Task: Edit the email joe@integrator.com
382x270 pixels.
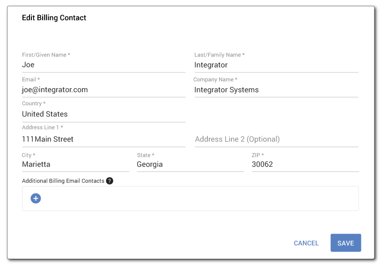Action: coord(103,90)
